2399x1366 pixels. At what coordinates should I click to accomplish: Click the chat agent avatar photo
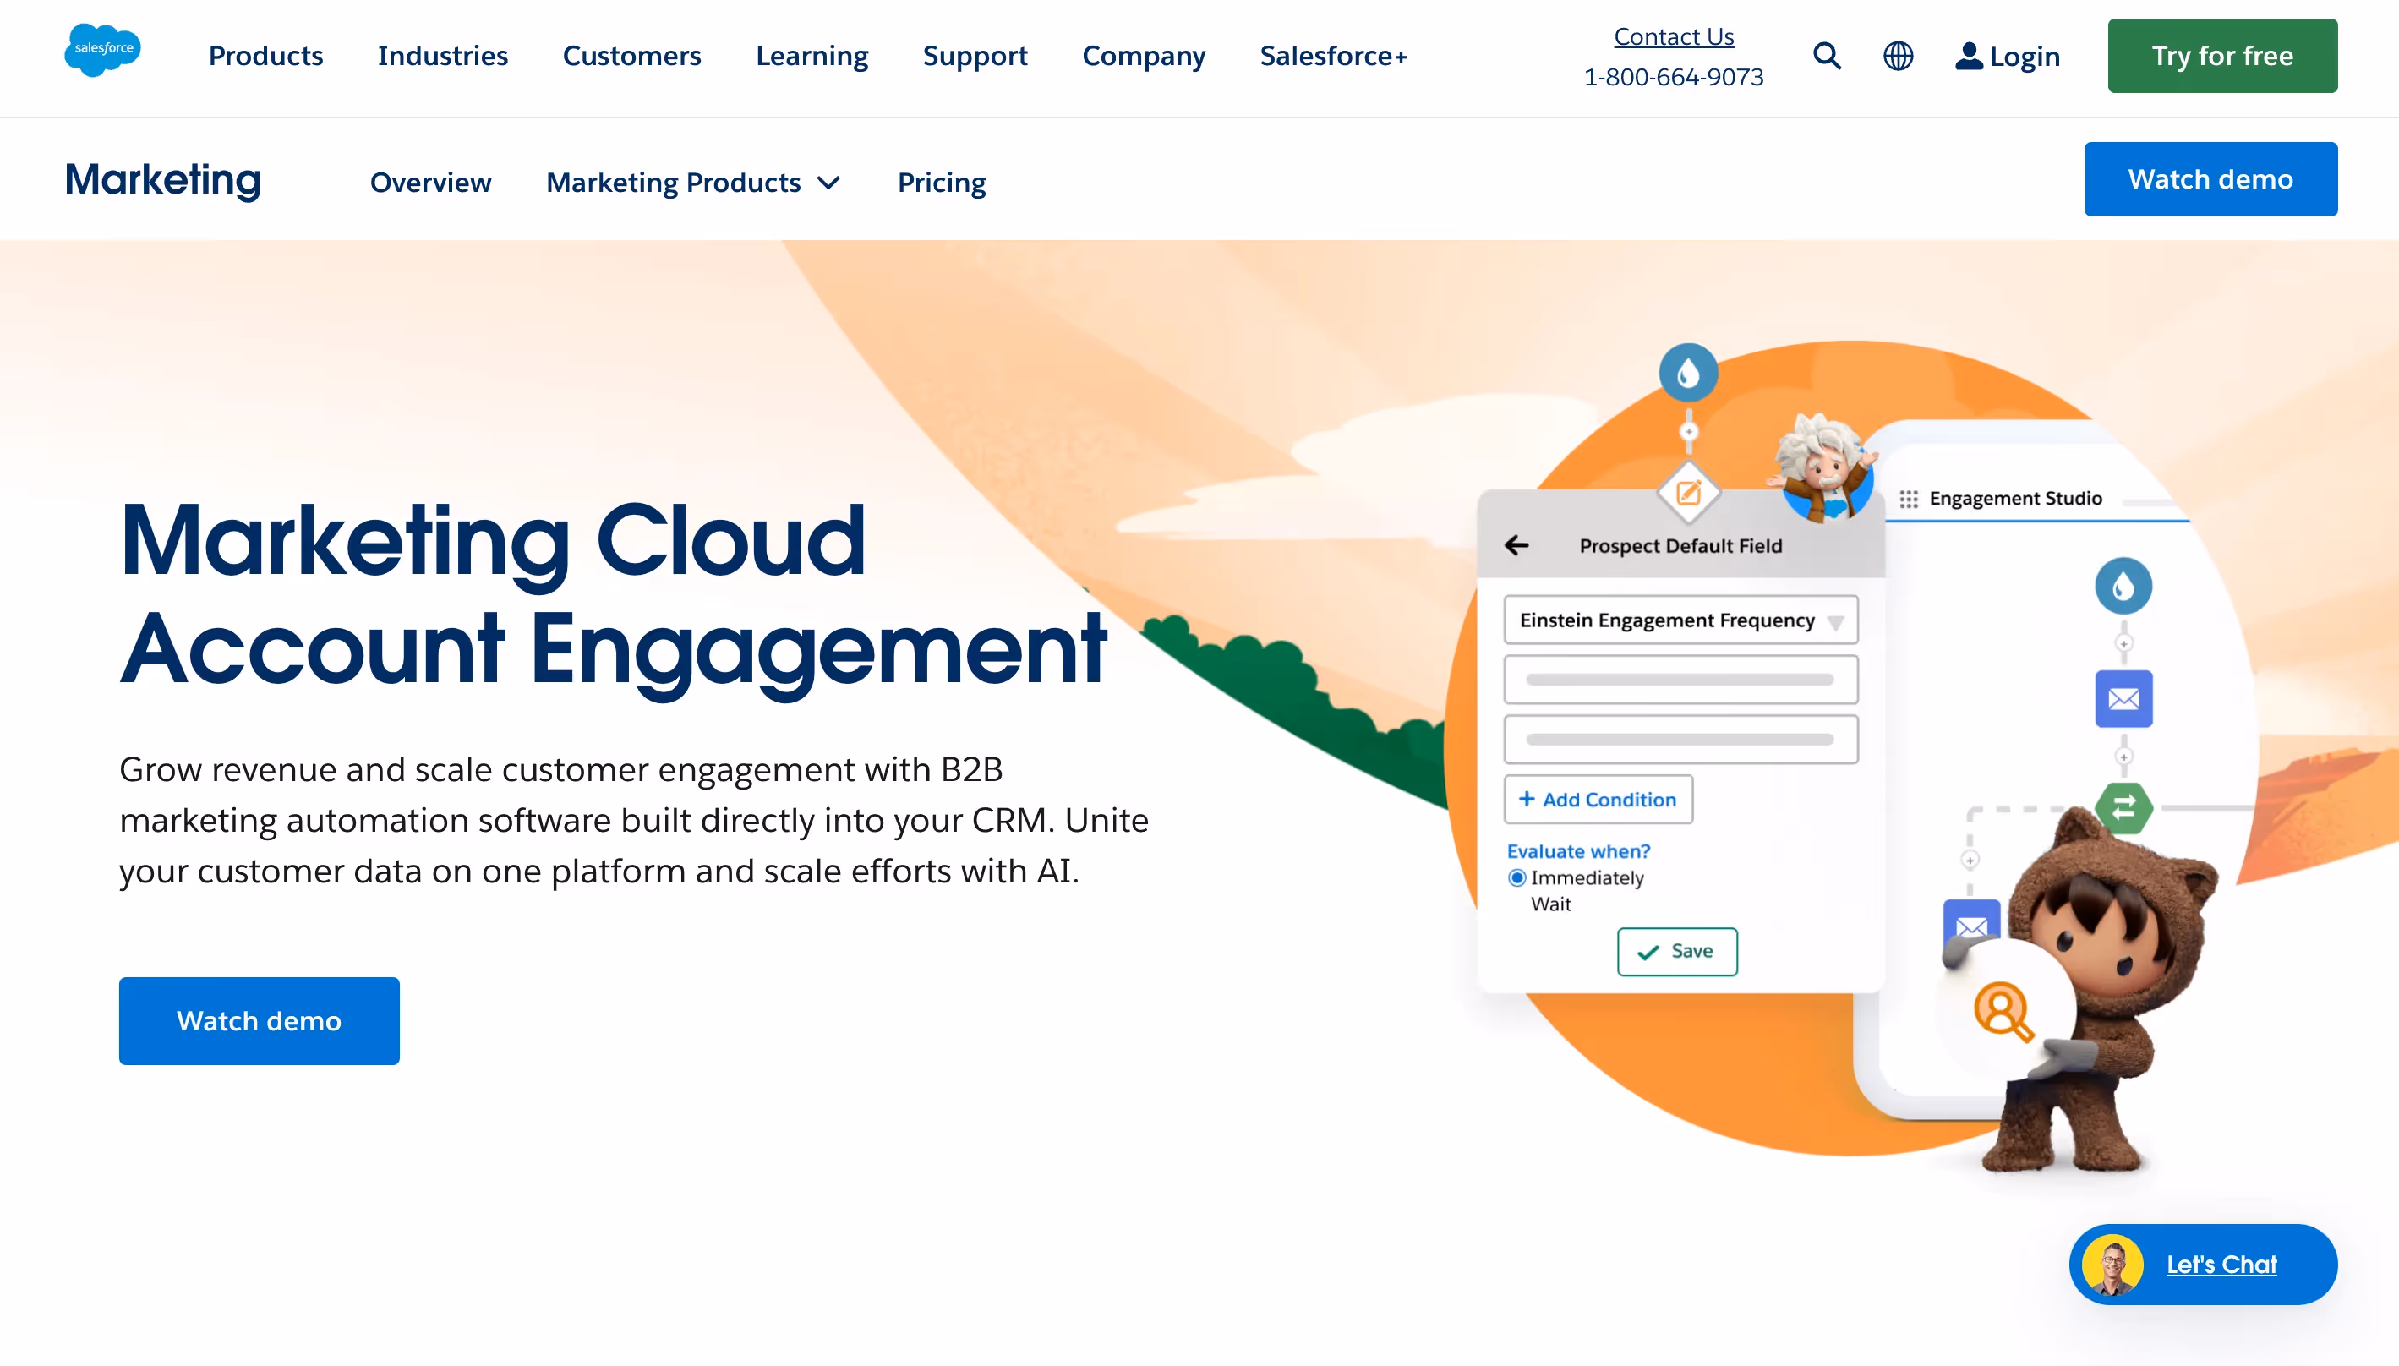(x=2112, y=1265)
